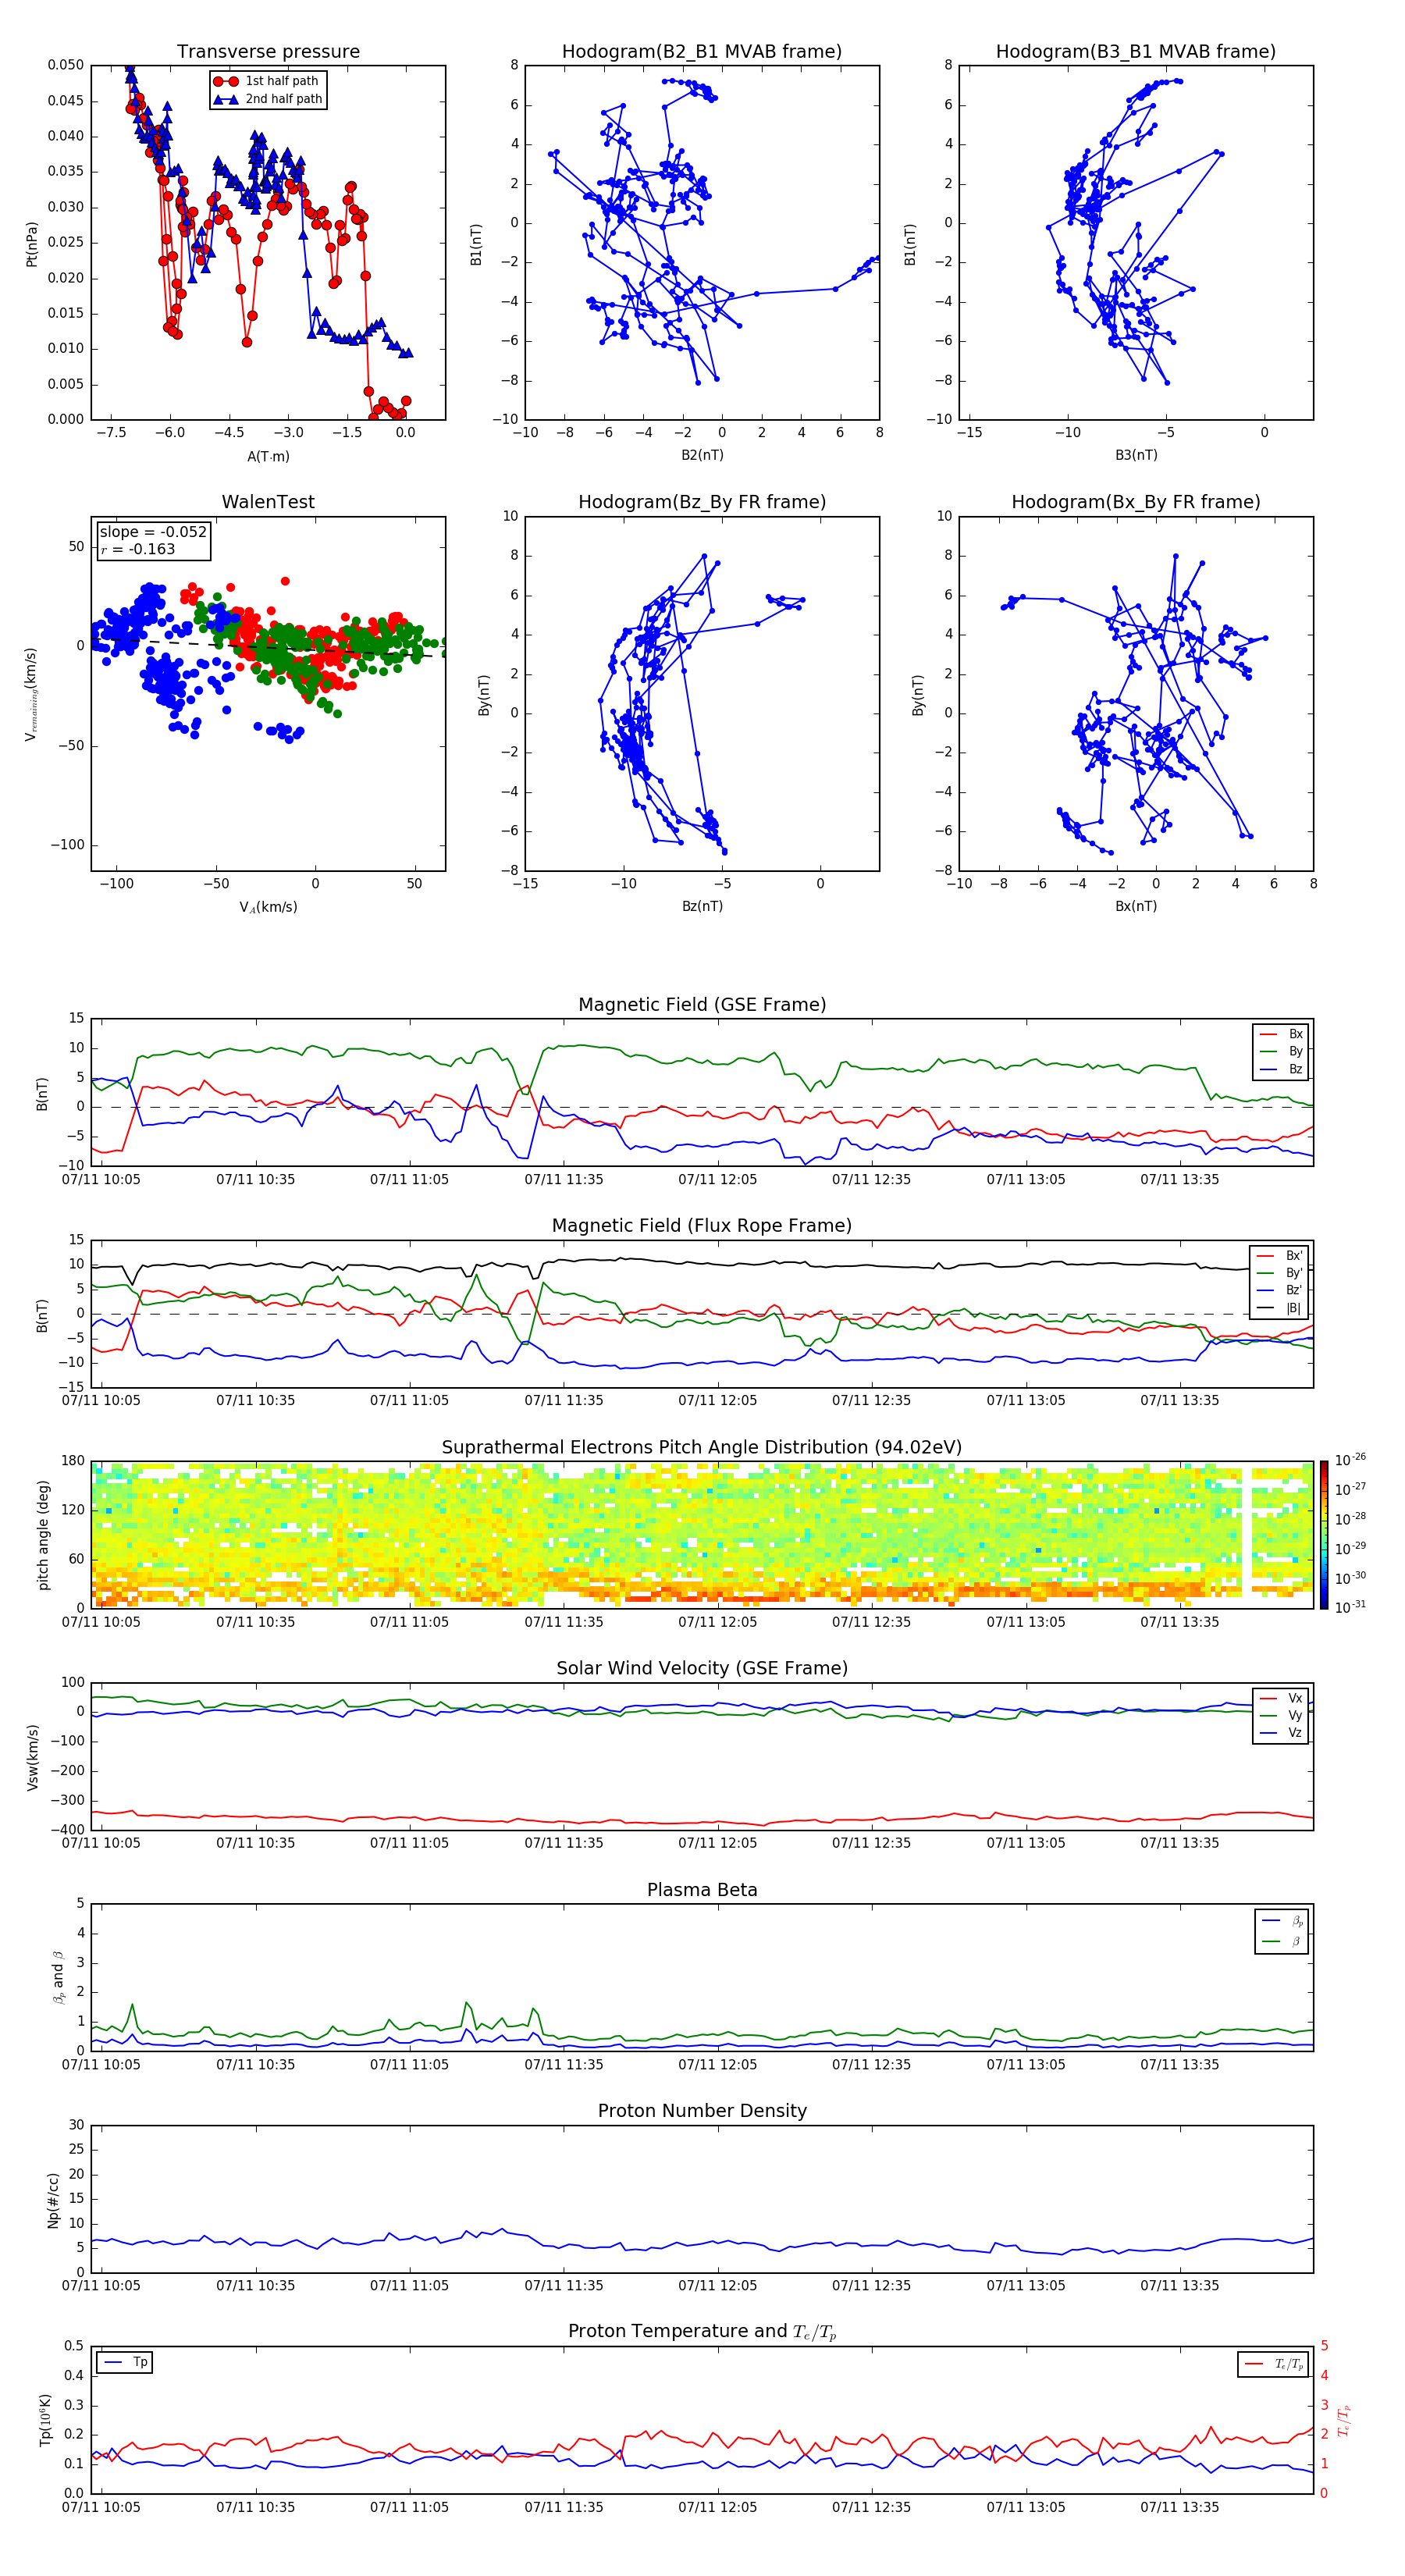Click the Suprathermal Electrons Pitch Angle Distribution title
This screenshot has height=2576, width=1405.
click(702, 1448)
